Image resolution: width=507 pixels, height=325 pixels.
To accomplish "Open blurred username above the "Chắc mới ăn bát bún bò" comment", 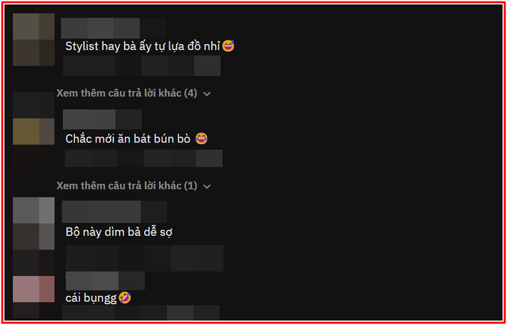I will (102, 119).
